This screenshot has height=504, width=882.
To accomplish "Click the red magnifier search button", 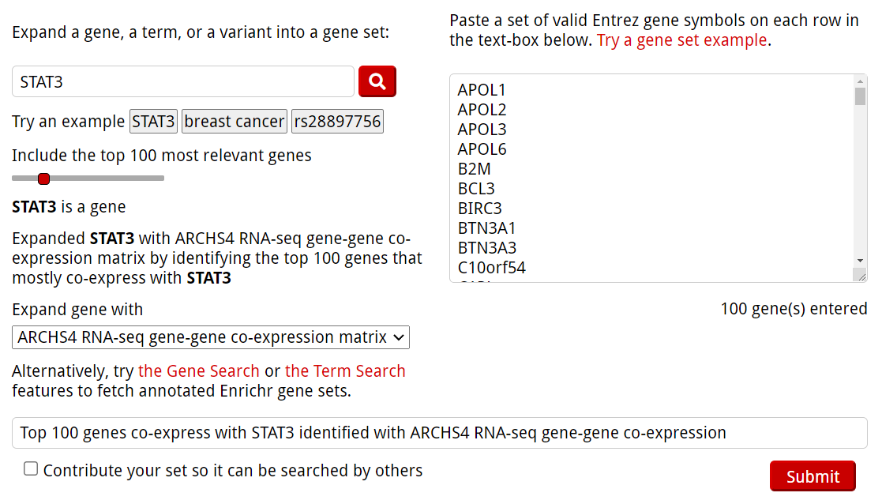I will 377,81.
